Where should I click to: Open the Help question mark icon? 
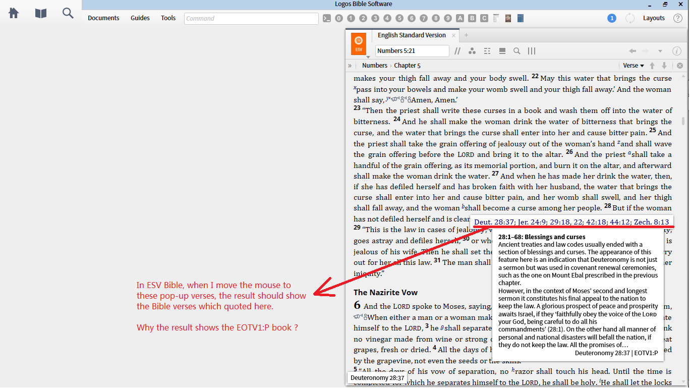[x=678, y=18]
